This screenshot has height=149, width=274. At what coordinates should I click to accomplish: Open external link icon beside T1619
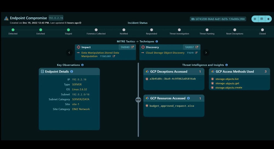point(196,53)
